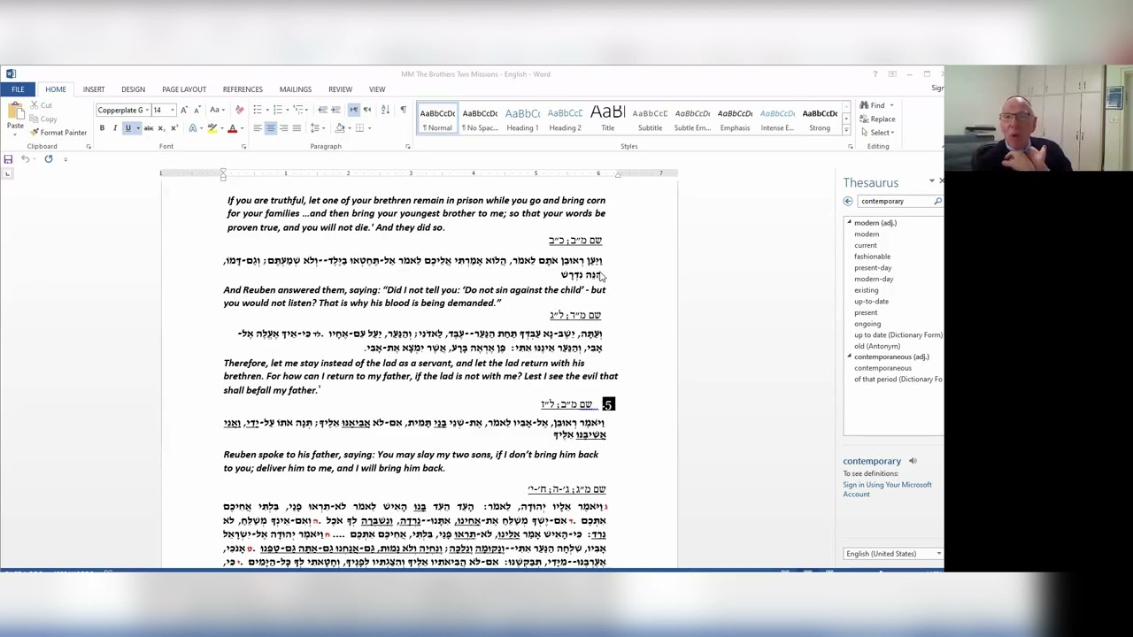Screen dimensions: 1133x637
Task: Toggle Italic formatting
Action: (114, 128)
